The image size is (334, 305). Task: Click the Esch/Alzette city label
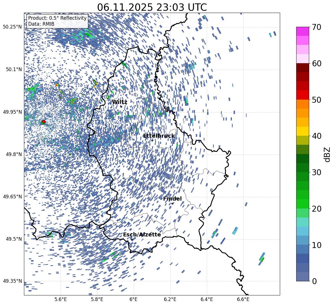[x=142, y=235]
